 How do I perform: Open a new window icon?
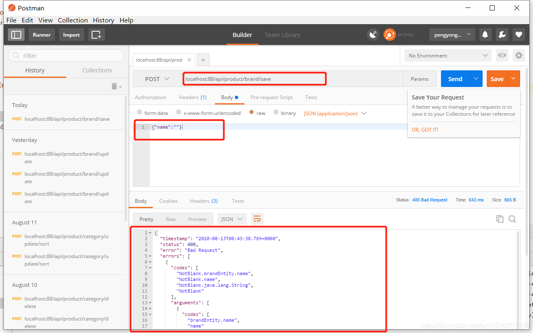pyautogui.click(x=96, y=35)
